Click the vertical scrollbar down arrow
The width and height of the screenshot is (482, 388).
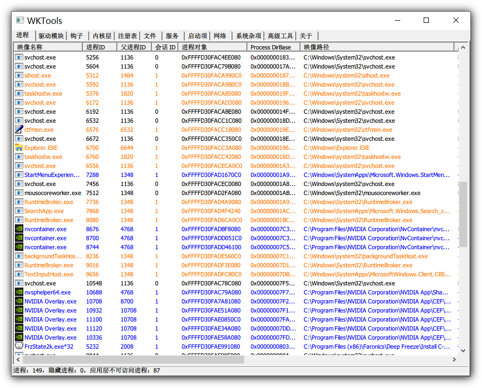(463, 351)
